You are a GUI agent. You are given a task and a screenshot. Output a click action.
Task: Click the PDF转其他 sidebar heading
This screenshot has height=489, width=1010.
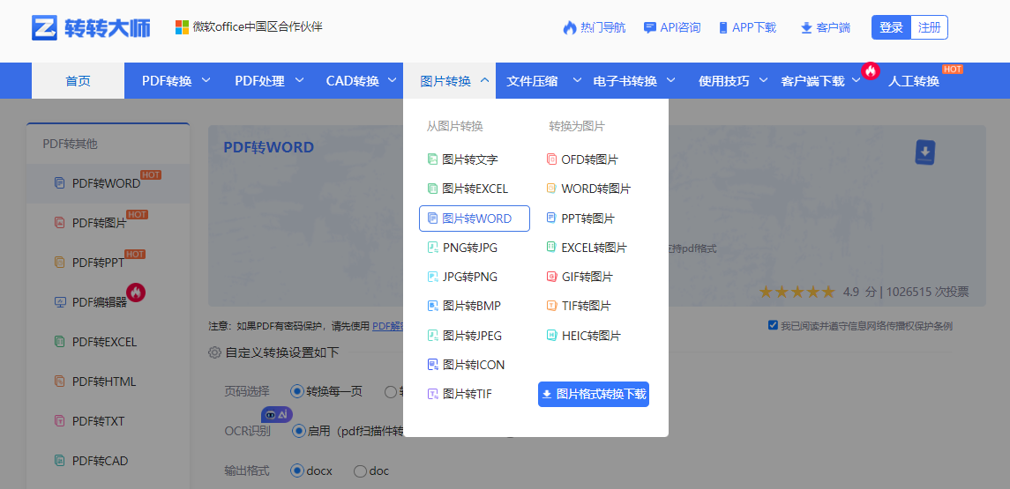(70, 144)
